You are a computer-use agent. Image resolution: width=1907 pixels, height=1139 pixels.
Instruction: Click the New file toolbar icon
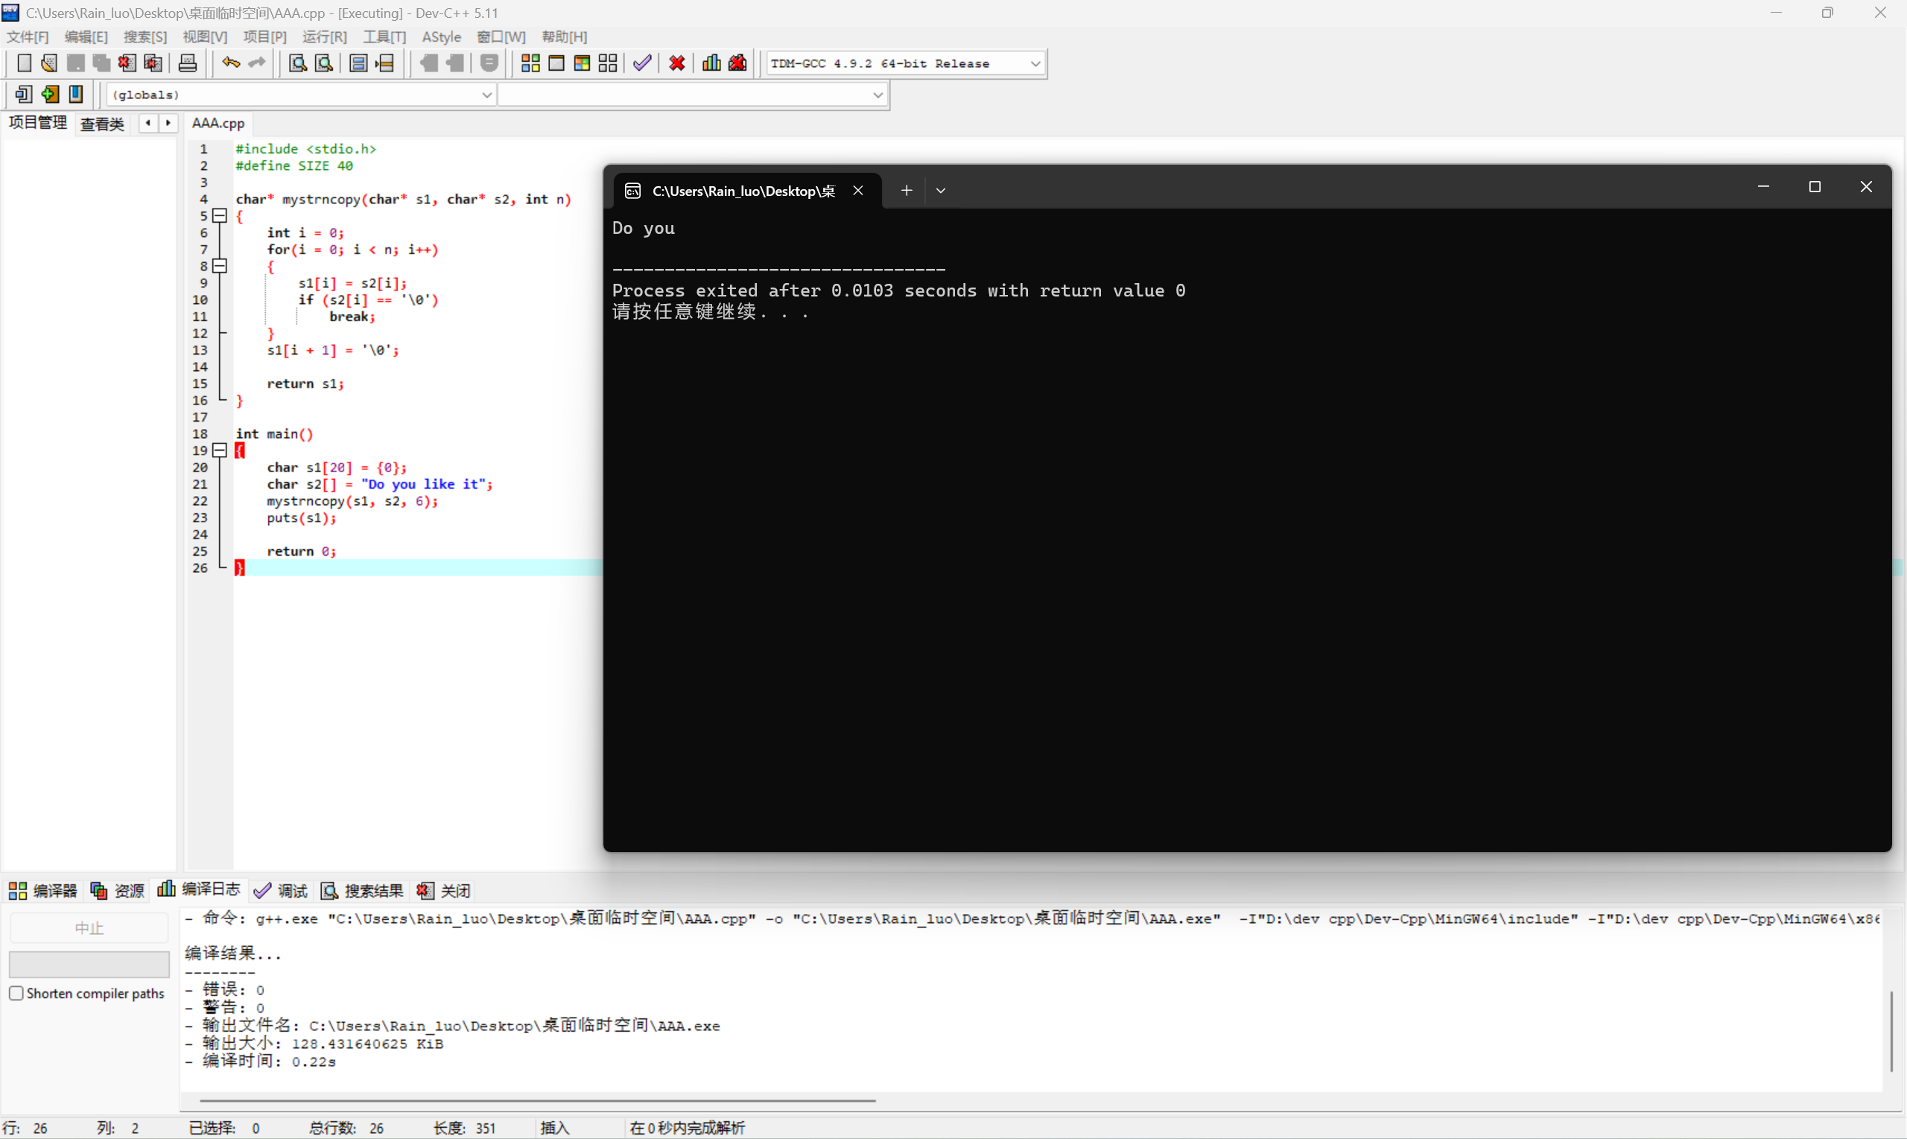[24, 63]
